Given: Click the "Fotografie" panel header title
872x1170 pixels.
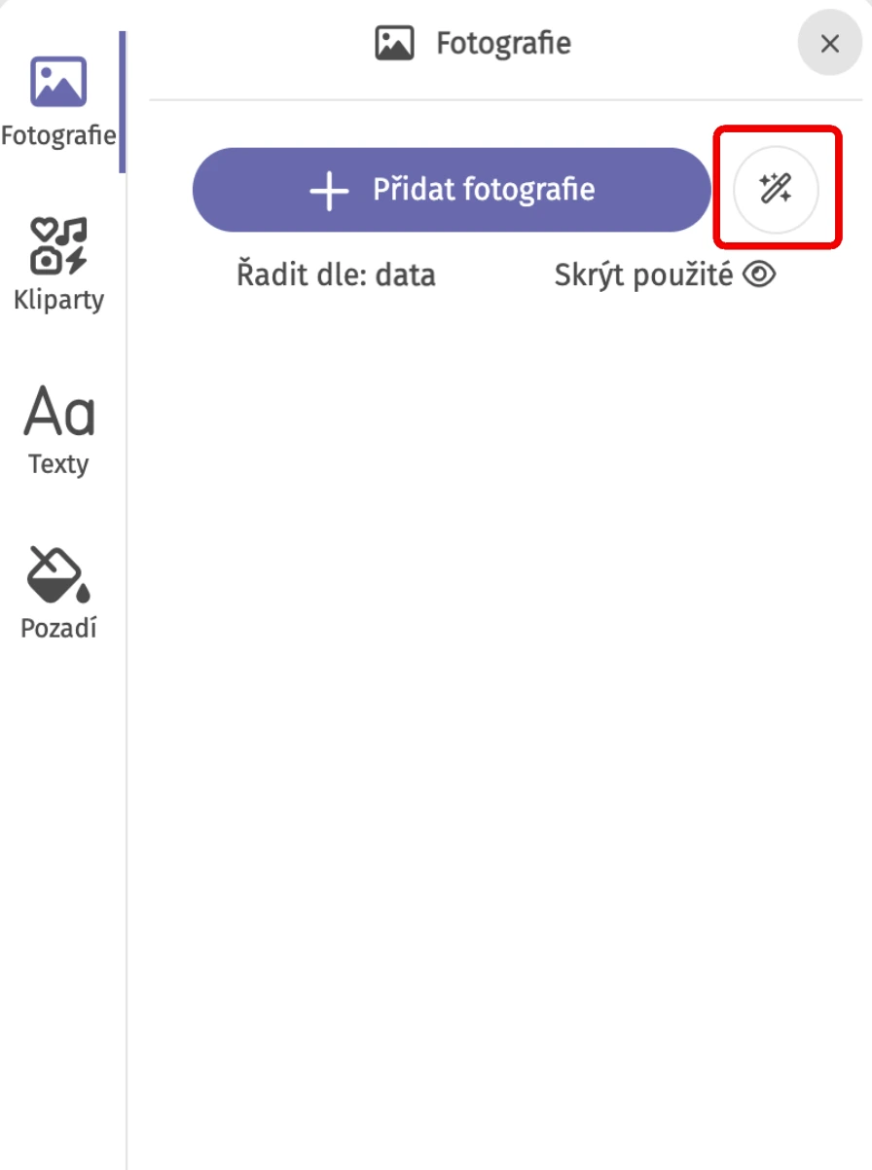Looking at the screenshot, I should coord(503,44).
